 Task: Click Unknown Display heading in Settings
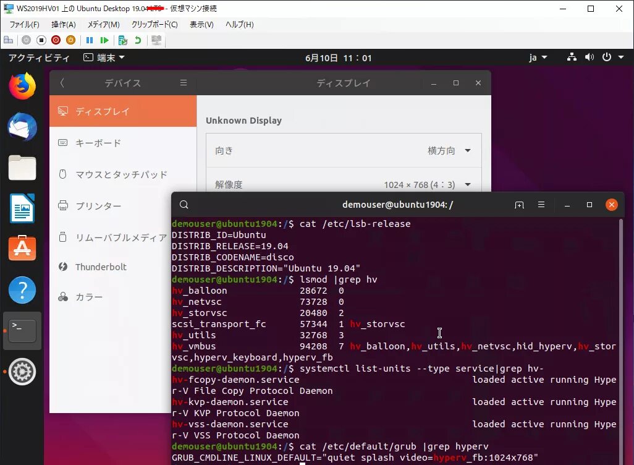244,121
